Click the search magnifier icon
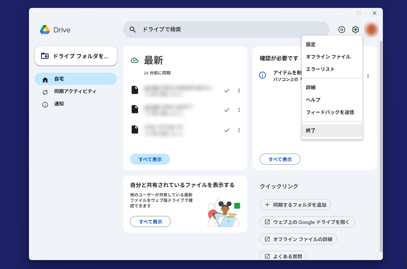Screen dimensions: 407x269 coord(133,30)
